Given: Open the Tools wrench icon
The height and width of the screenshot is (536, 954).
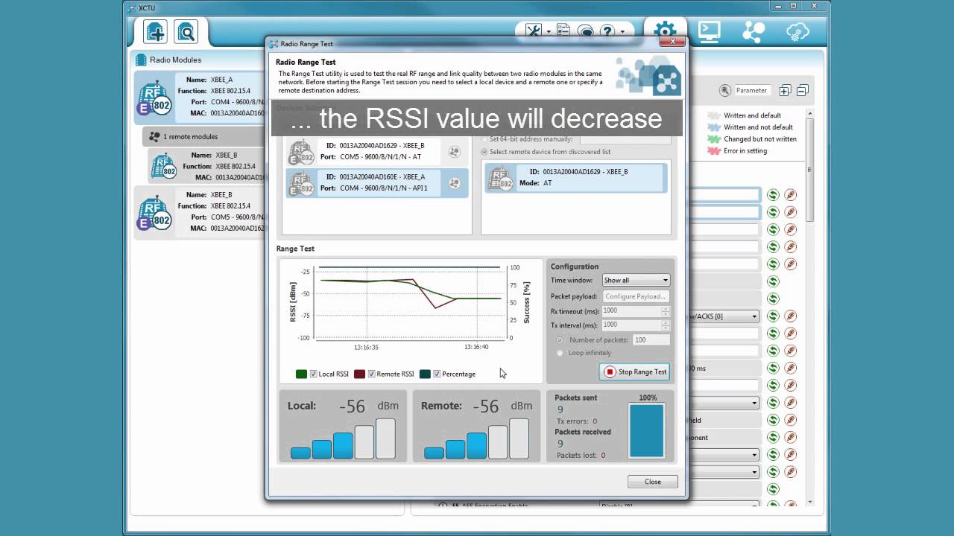Looking at the screenshot, I should click(533, 31).
